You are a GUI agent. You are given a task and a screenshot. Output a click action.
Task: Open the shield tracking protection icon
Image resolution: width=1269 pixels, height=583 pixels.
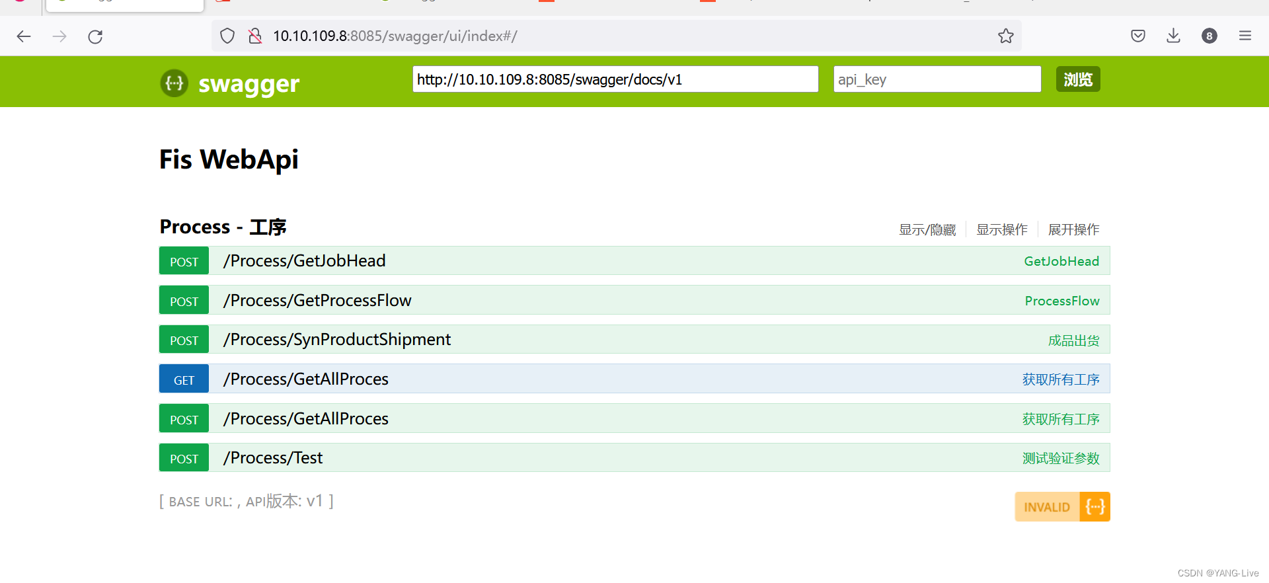227,36
